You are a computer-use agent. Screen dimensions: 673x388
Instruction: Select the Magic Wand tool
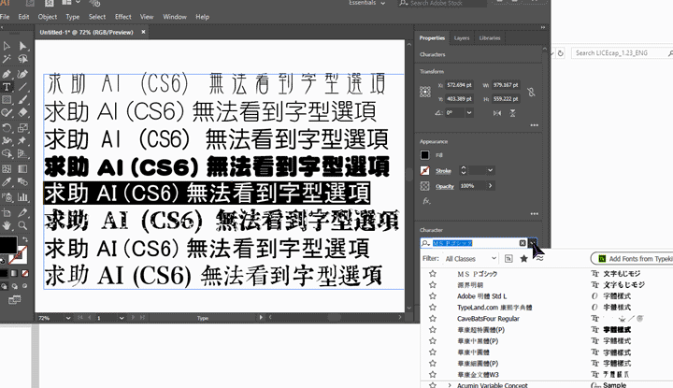click(7, 59)
